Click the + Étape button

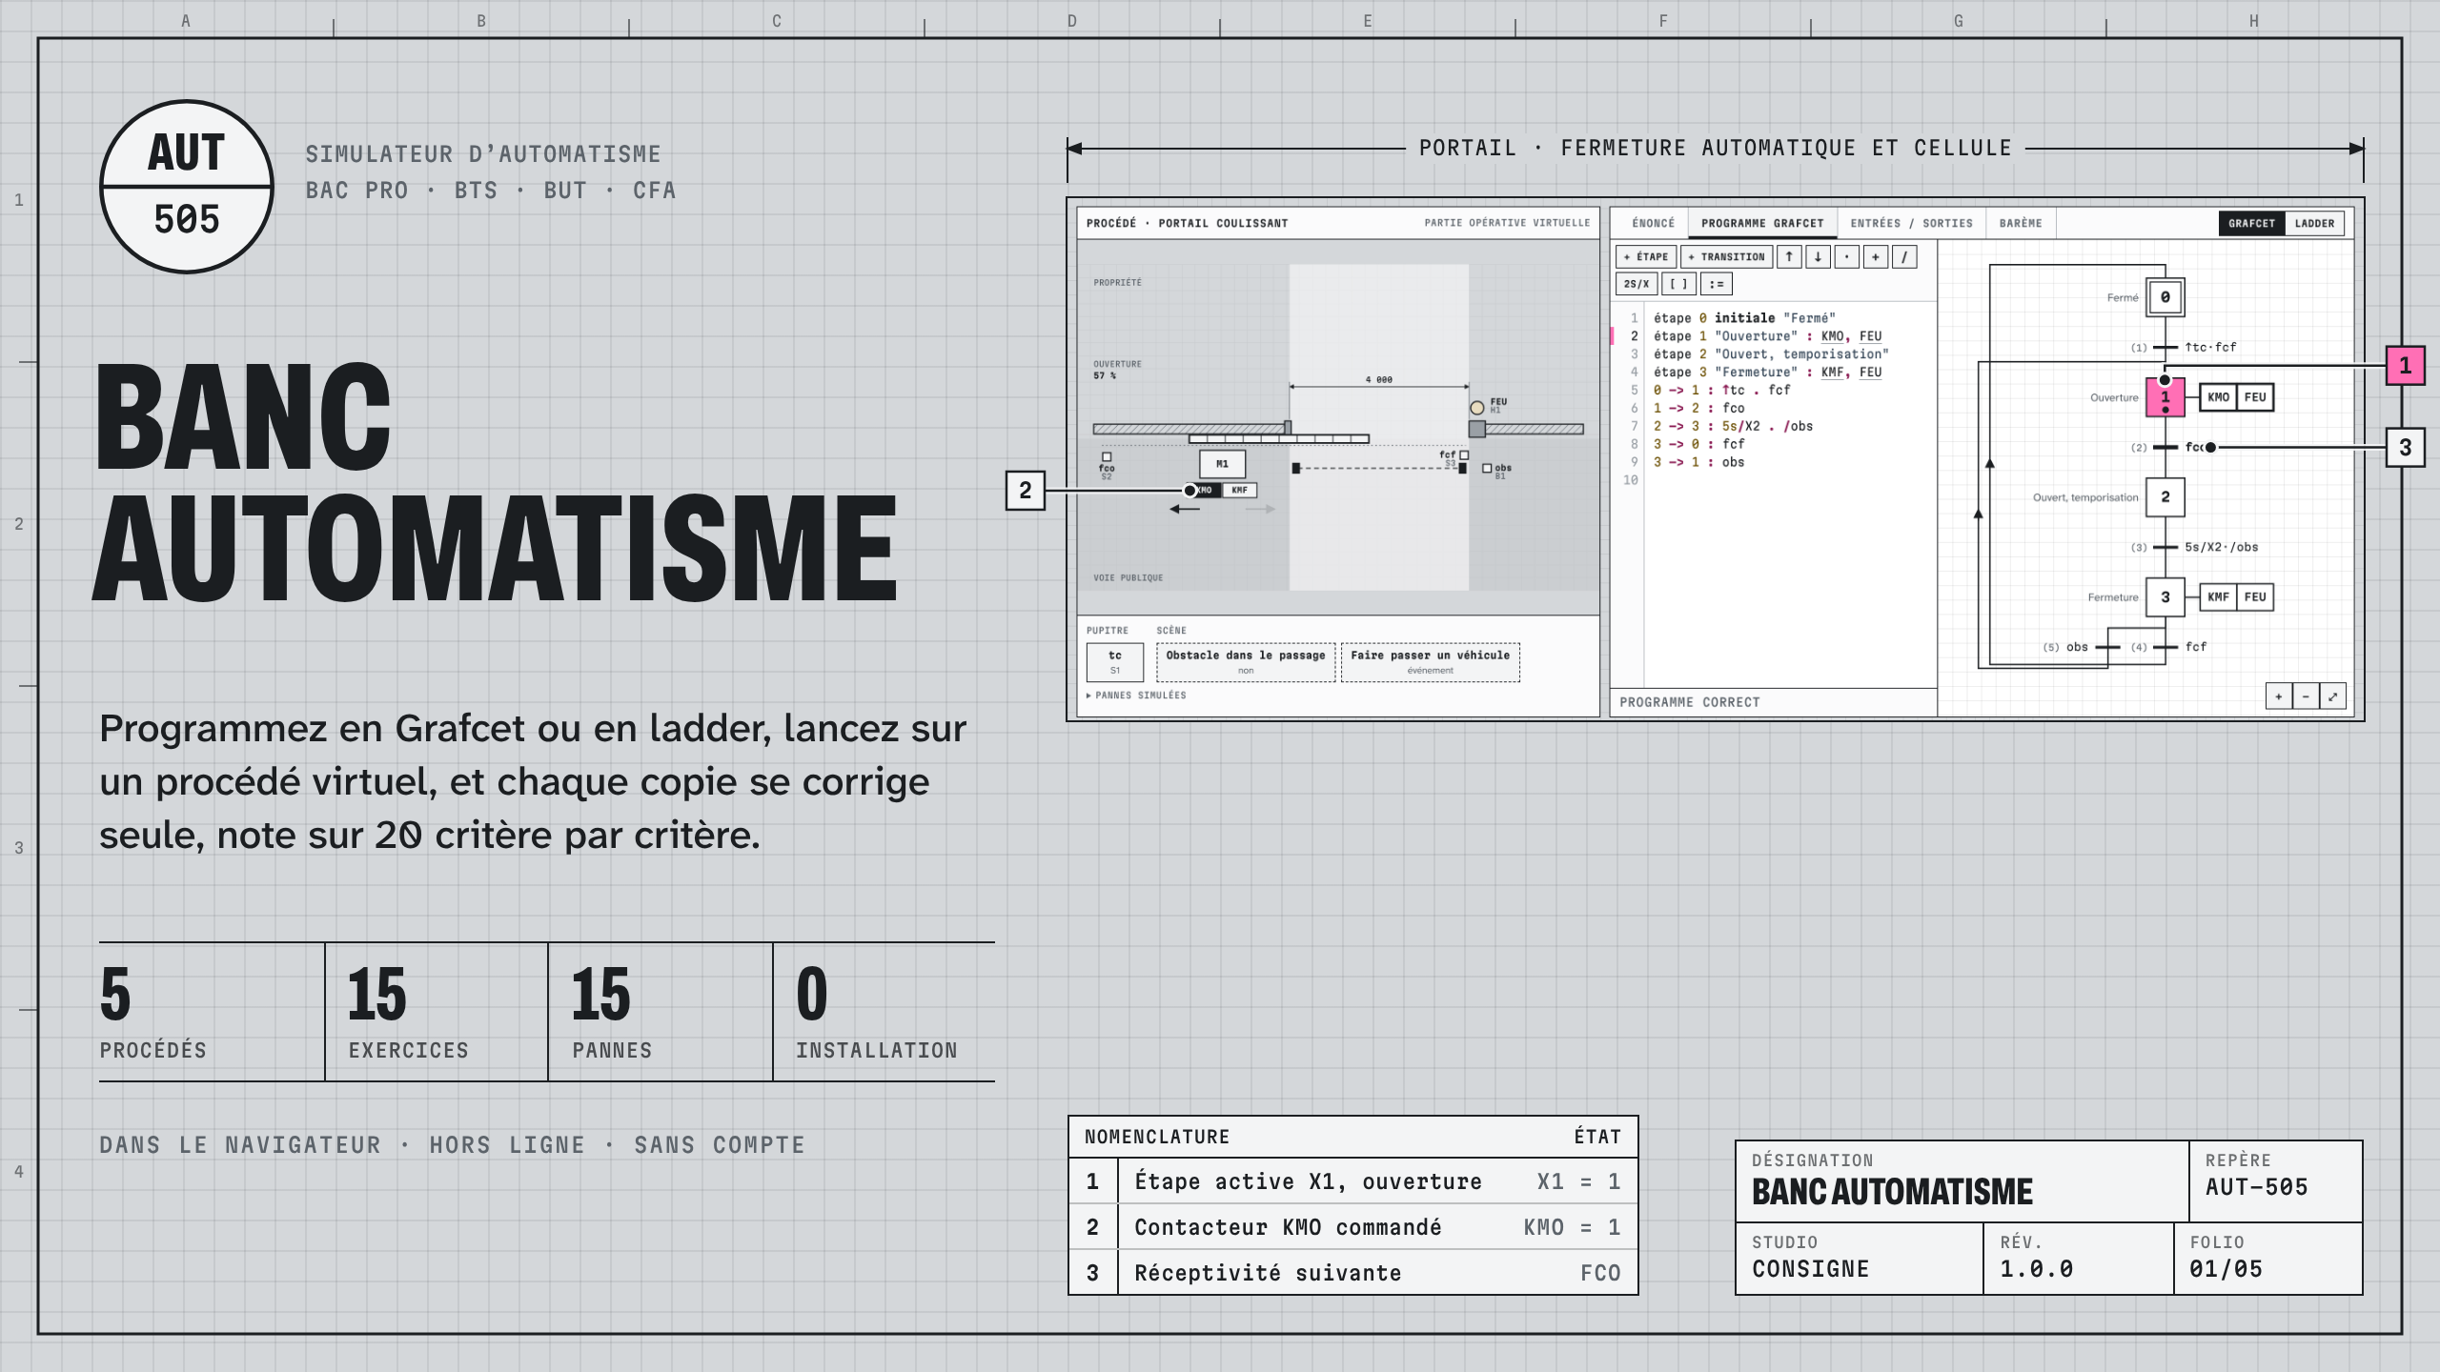click(x=1646, y=256)
